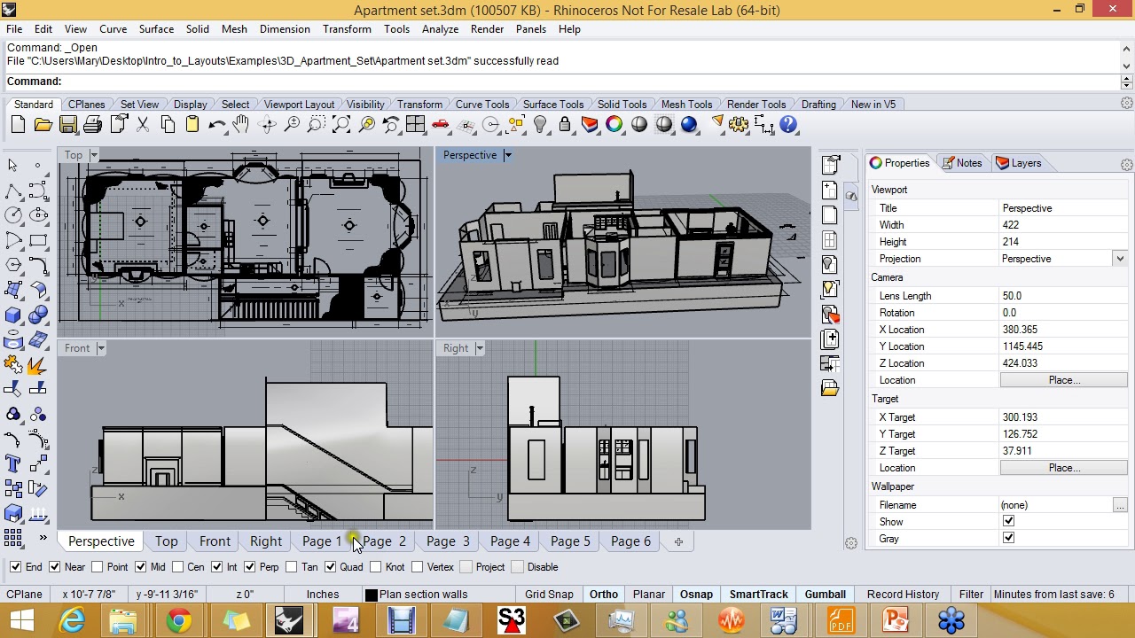This screenshot has width=1135, height=638.
Task: Select the Text tool in left sidebar
Action: pos(13,463)
